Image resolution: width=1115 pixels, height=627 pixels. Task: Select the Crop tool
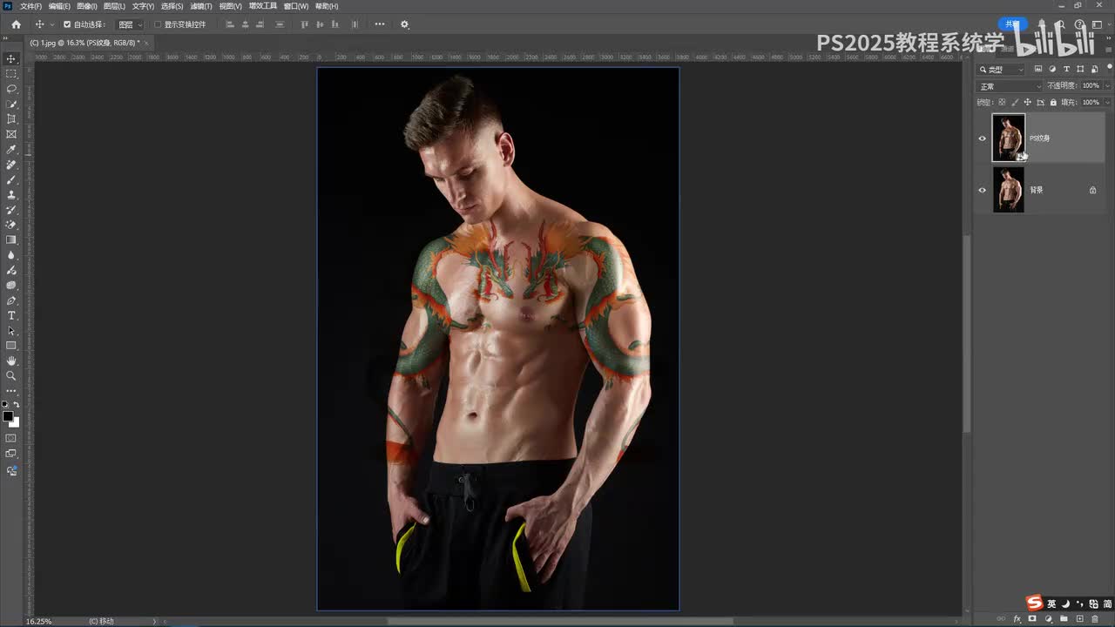click(11, 119)
